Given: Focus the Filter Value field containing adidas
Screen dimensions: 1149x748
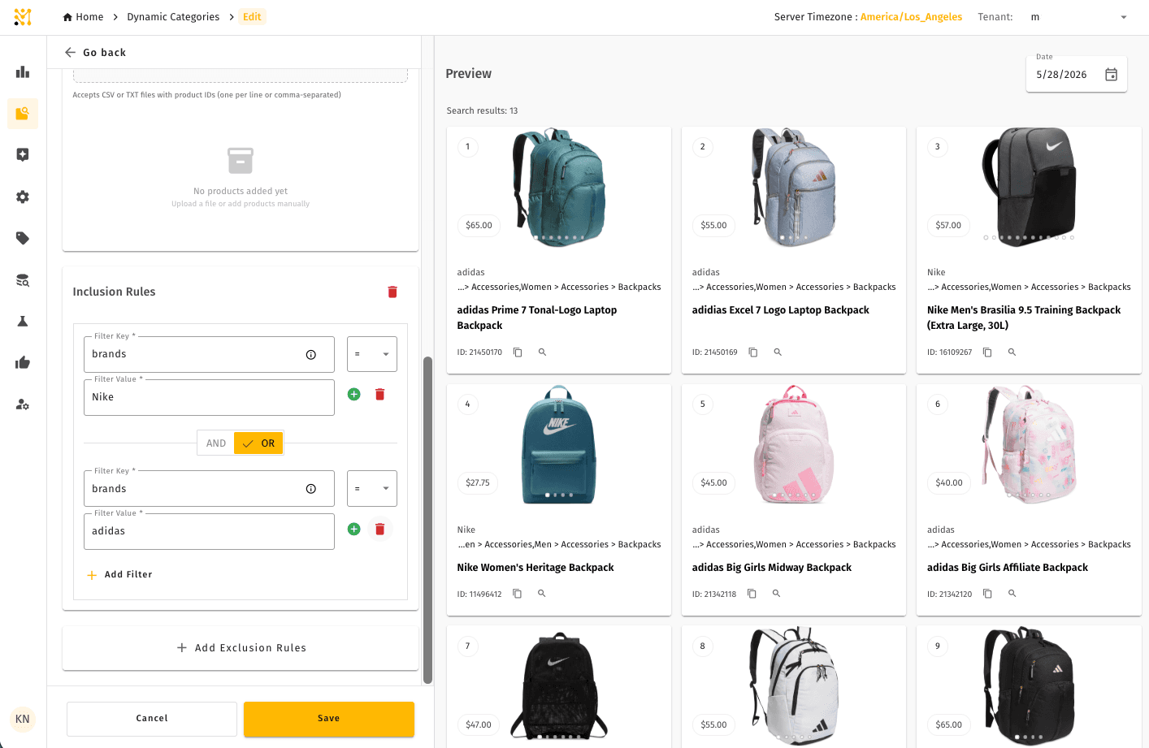Looking at the screenshot, I should point(209,531).
